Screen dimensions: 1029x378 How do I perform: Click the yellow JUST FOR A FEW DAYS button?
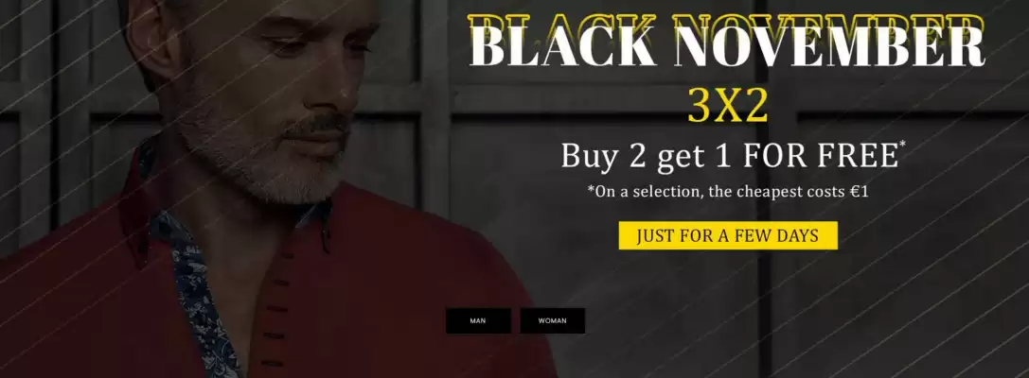728,236
